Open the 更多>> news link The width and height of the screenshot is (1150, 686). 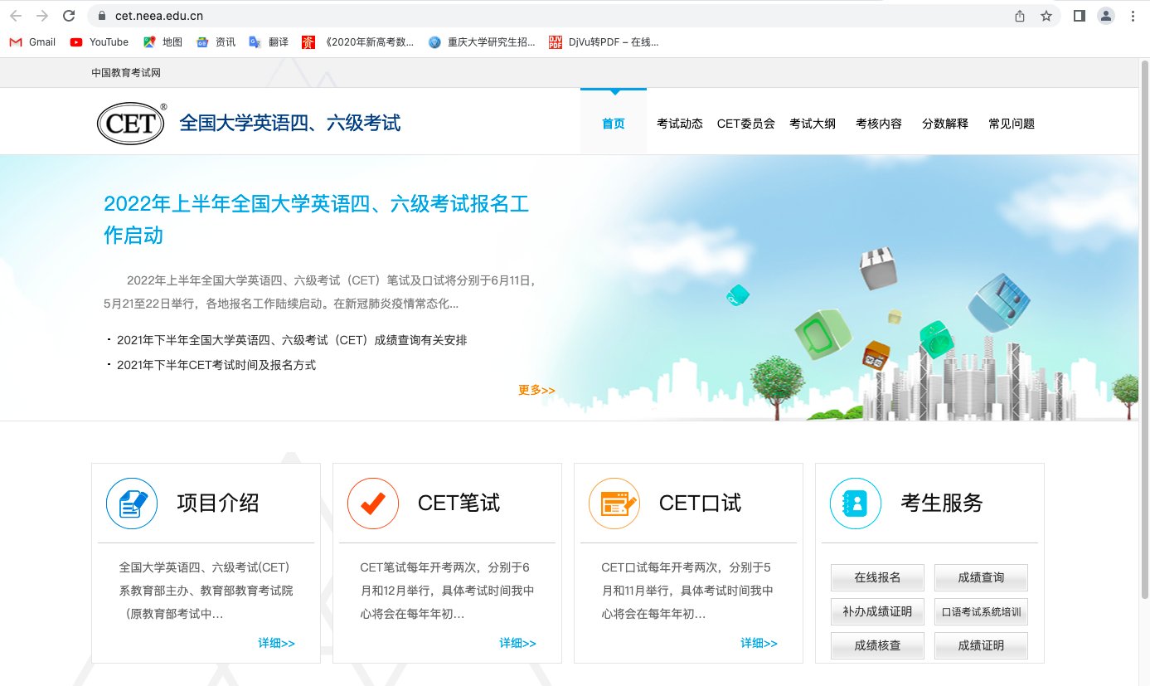click(x=534, y=388)
